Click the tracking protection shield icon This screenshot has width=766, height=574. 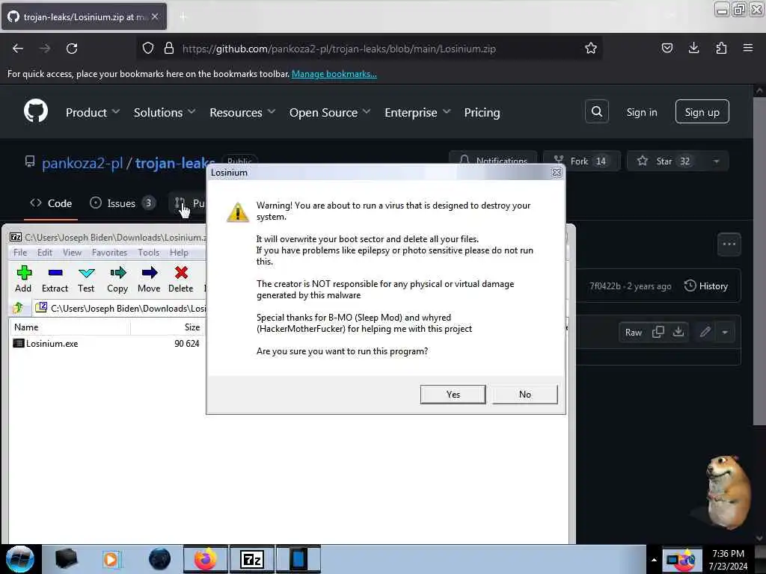(x=148, y=49)
